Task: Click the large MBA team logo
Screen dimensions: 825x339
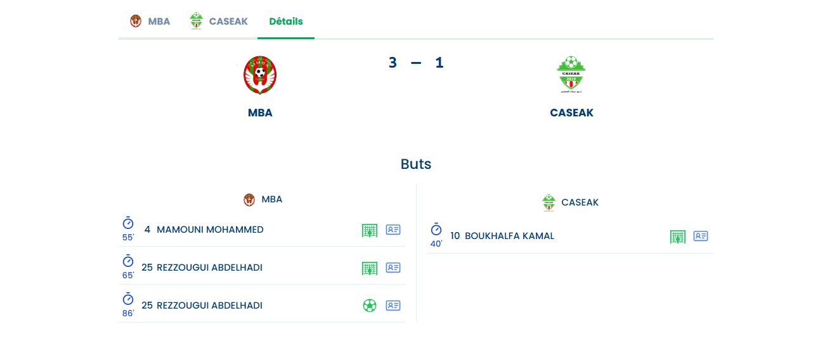Action: point(260,75)
